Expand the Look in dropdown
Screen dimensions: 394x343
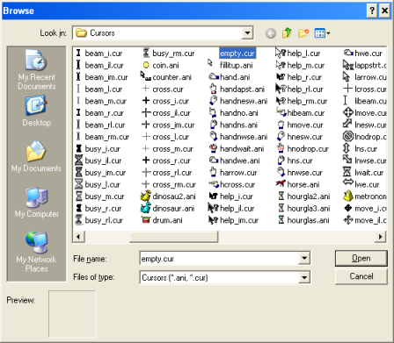[247, 33]
